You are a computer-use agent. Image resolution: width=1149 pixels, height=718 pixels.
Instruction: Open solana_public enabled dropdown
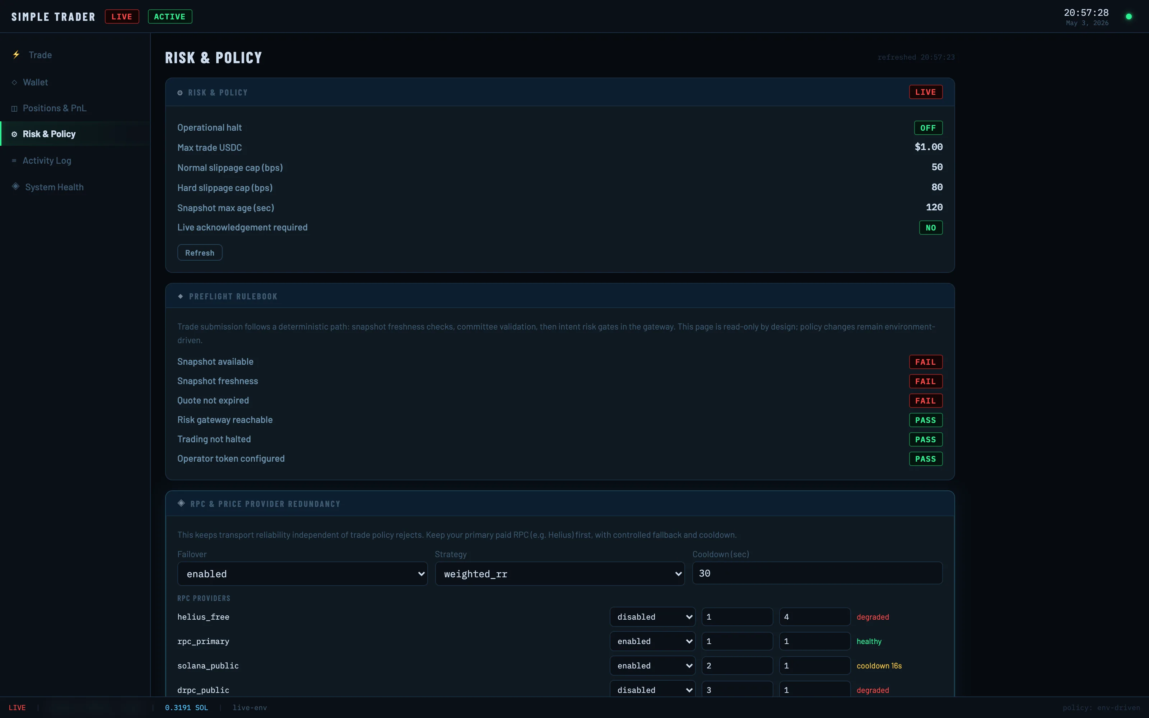pos(653,666)
